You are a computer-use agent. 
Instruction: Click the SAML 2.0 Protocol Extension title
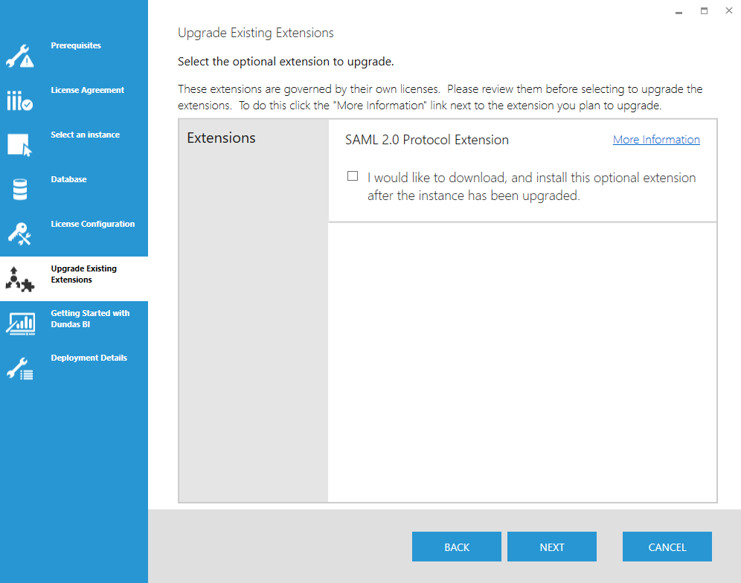click(x=427, y=140)
